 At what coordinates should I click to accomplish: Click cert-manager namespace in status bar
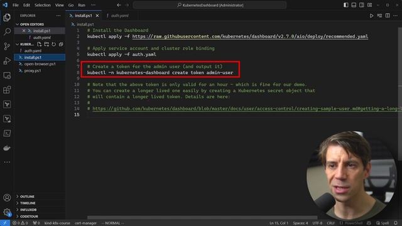point(85,223)
